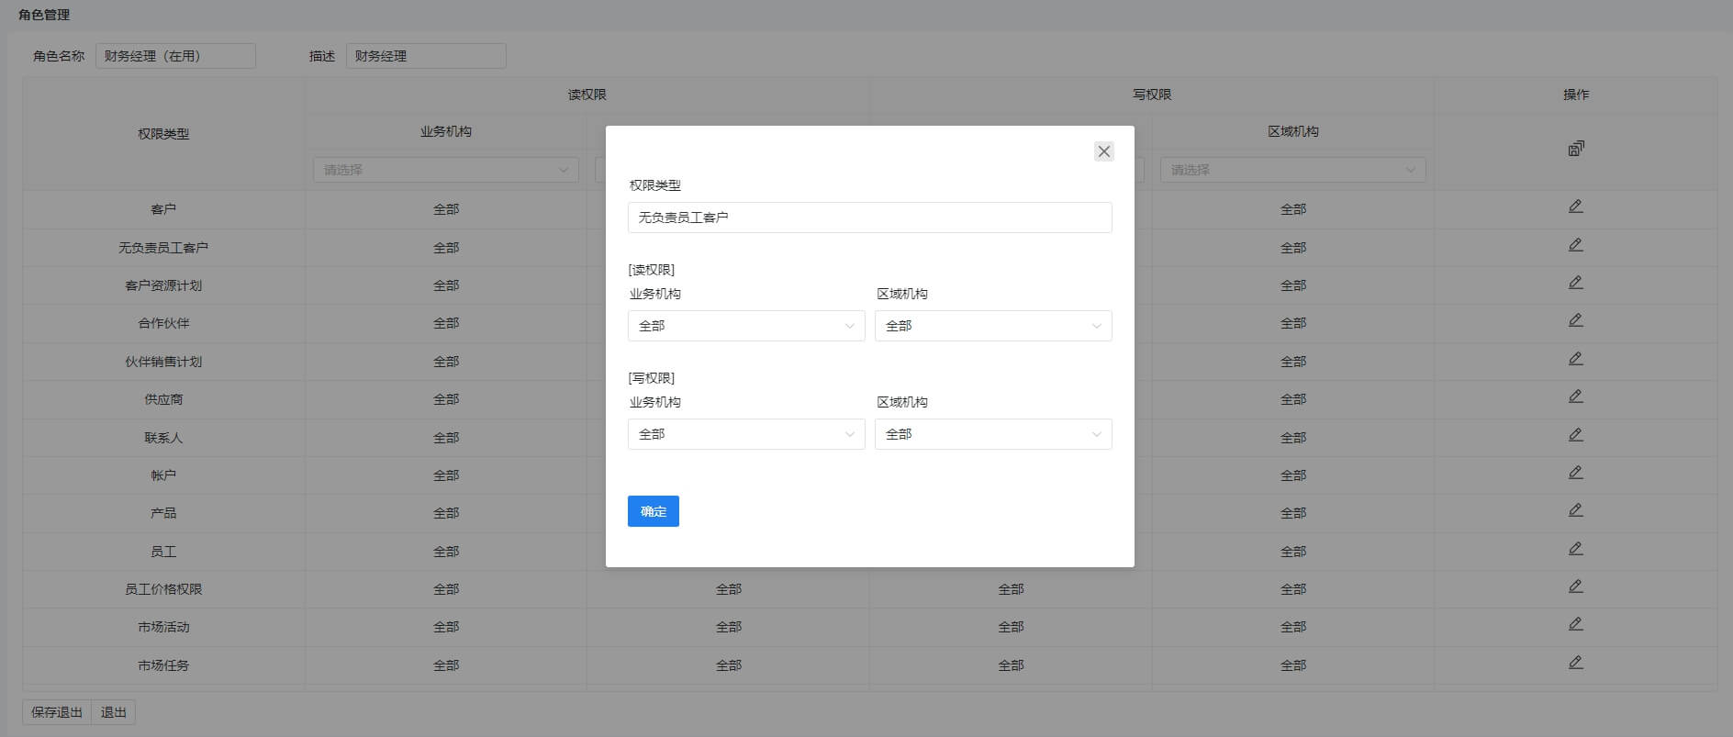Edit the 客户 row permissions
This screenshot has height=737, width=1733.
1576,207
